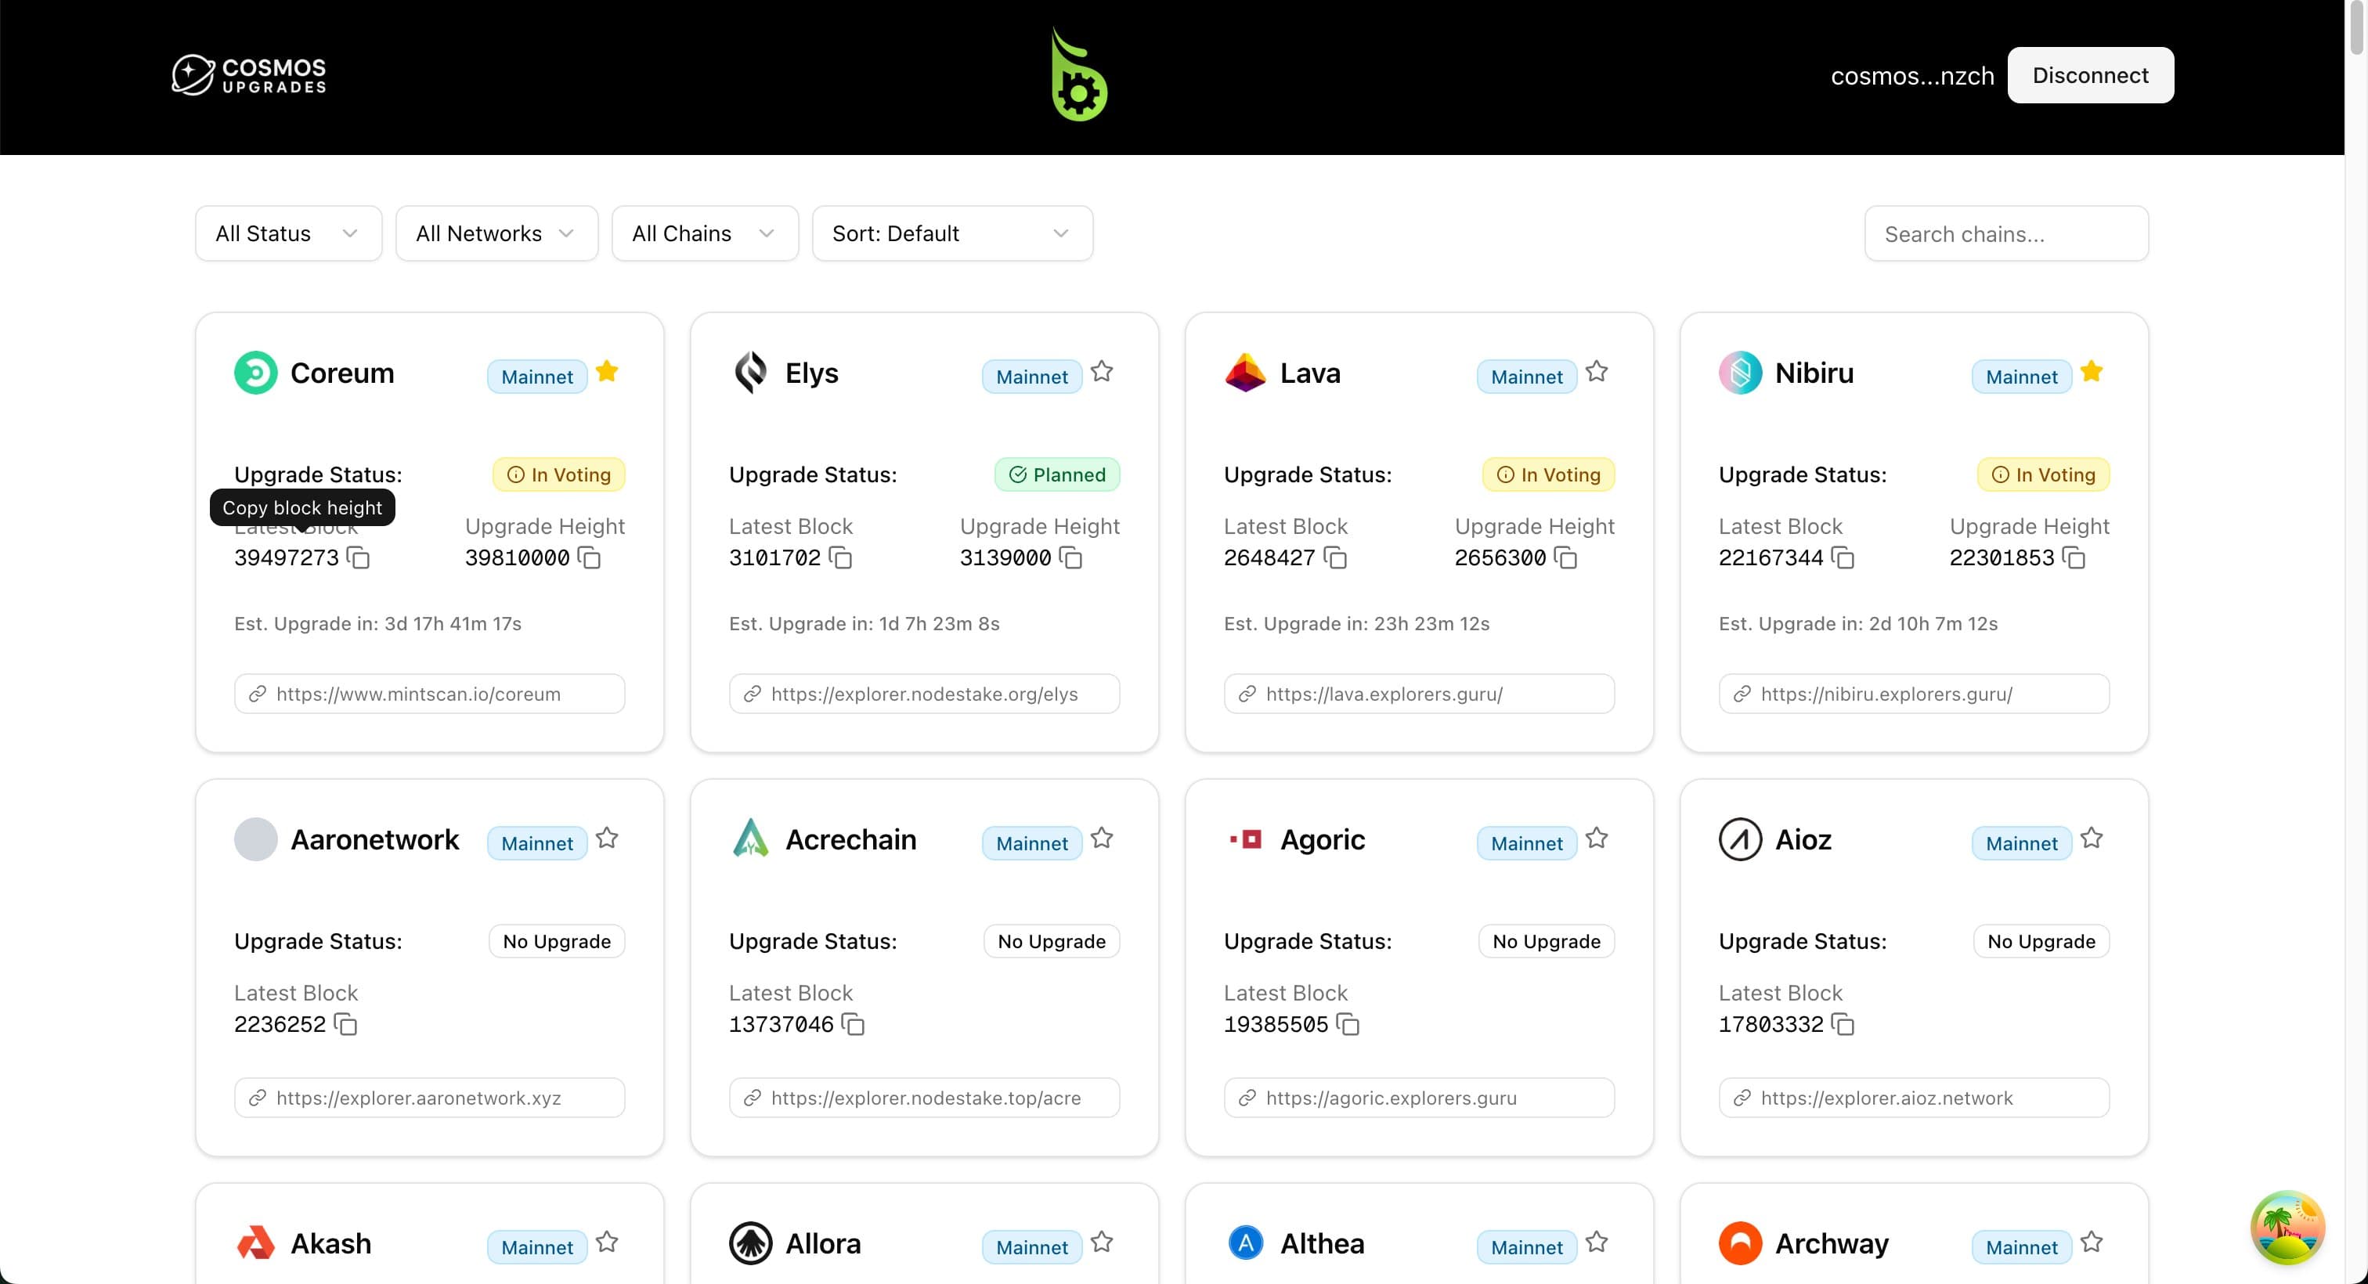The image size is (2368, 1284).
Task: Copy Nibiru upgrade height 22301853
Action: click(2073, 558)
